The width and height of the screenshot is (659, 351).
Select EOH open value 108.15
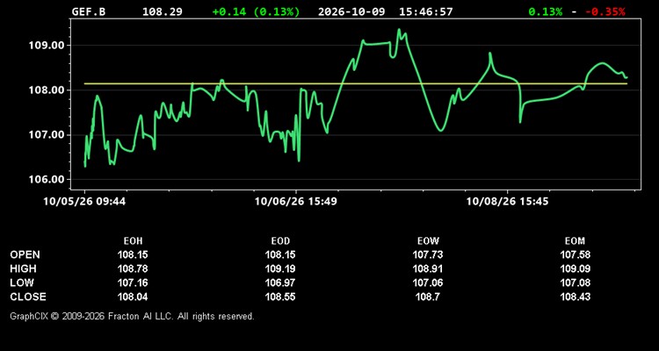tap(133, 254)
